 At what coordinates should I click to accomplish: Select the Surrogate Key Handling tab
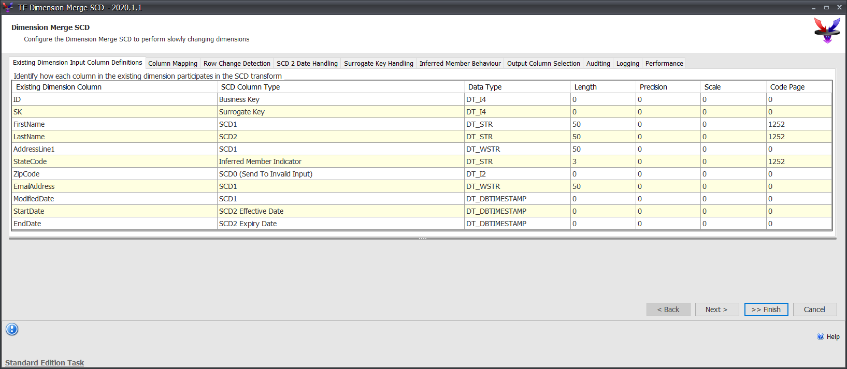pos(379,63)
